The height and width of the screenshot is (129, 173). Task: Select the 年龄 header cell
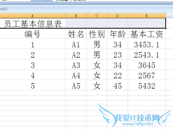[x=117, y=34]
